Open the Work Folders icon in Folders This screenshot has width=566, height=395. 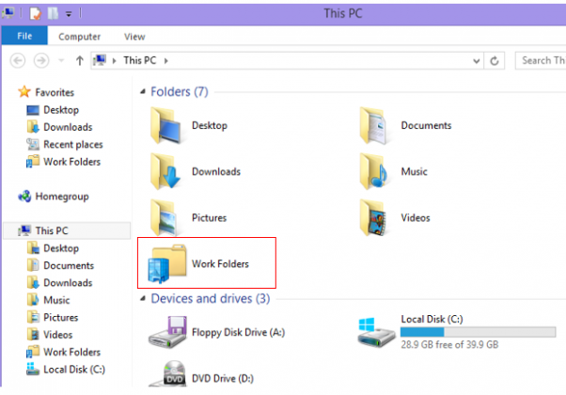tap(165, 264)
